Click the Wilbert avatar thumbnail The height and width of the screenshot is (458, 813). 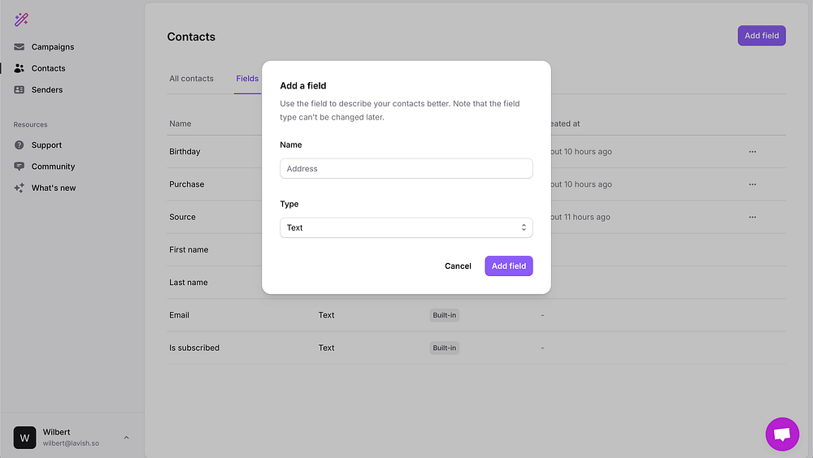pos(24,438)
